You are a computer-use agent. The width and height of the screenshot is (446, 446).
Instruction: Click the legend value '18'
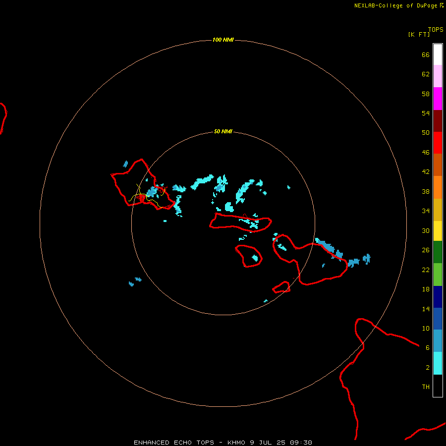(426, 289)
